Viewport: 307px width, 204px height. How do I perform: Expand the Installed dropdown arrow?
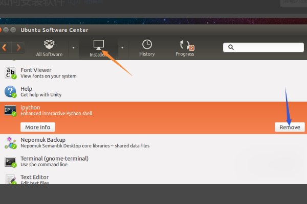tap(122, 47)
